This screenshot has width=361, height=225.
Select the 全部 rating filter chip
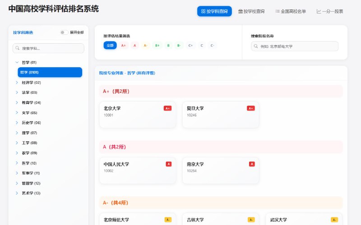(x=110, y=45)
